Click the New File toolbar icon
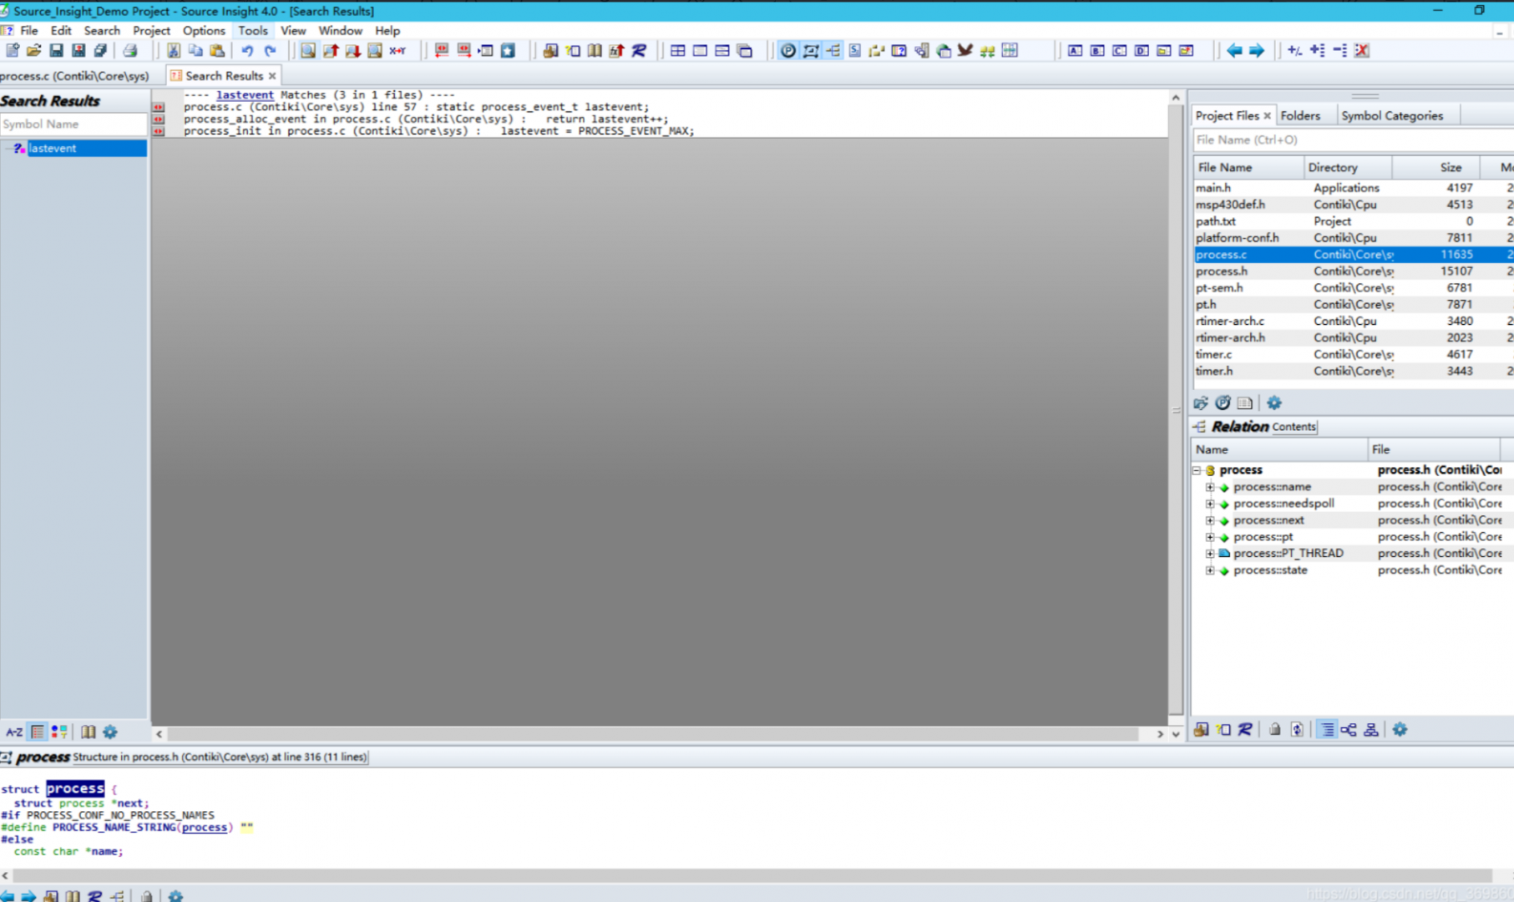 (13, 51)
